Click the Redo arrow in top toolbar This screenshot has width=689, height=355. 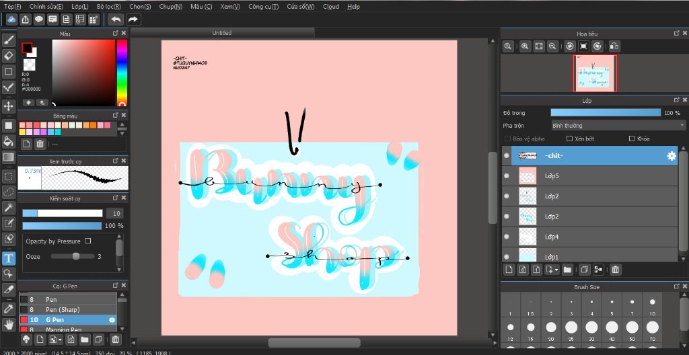point(133,19)
